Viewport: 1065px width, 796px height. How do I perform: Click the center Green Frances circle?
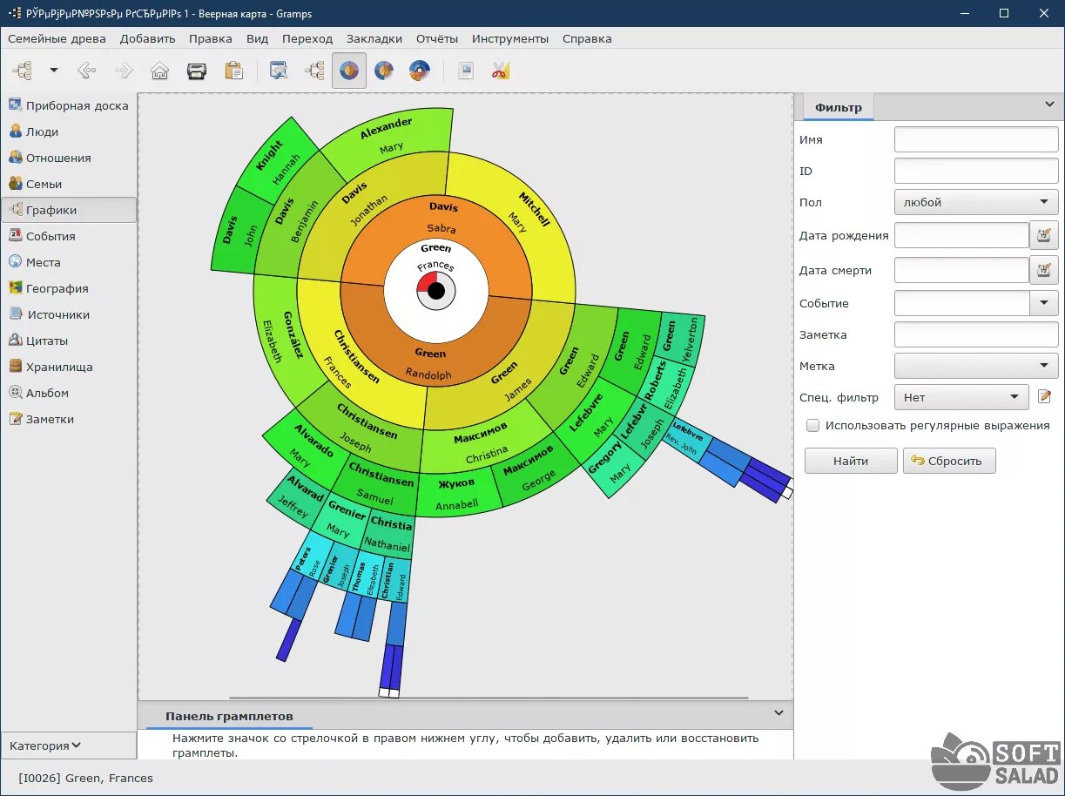(x=435, y=290)
